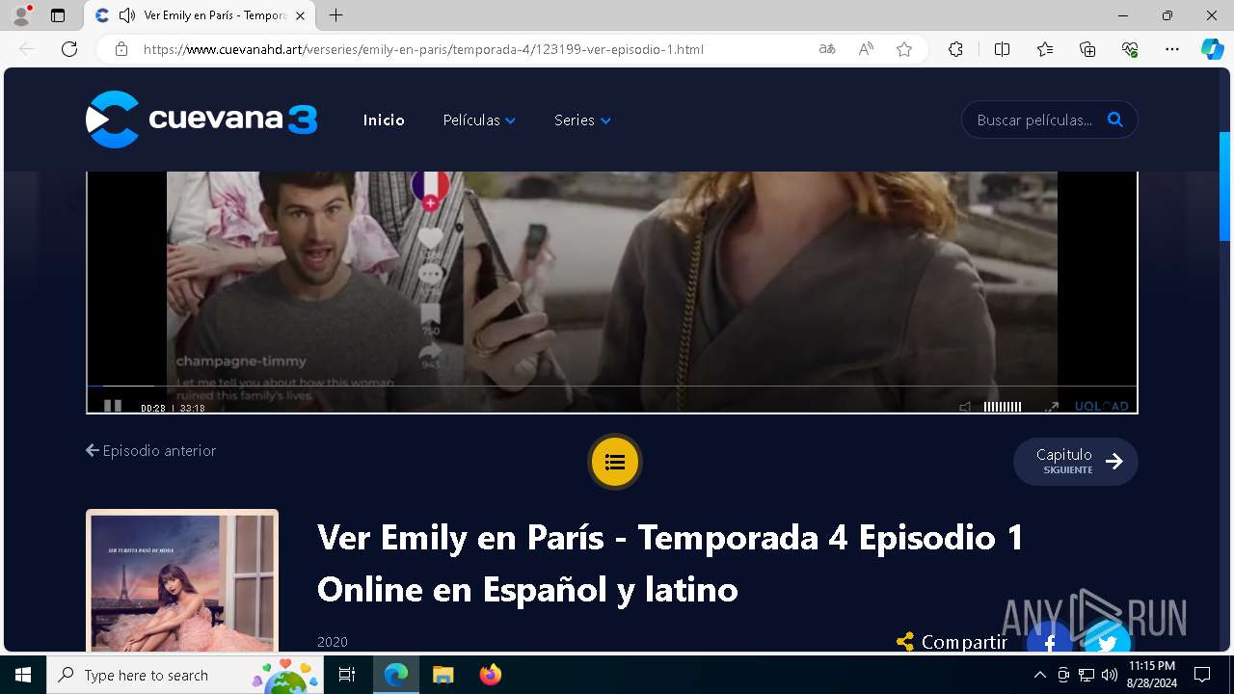Open the translate page icon

point(827,49)
